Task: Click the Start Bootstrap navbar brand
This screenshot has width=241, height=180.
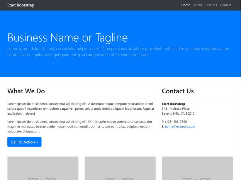Action: click(x=21, y=5)
